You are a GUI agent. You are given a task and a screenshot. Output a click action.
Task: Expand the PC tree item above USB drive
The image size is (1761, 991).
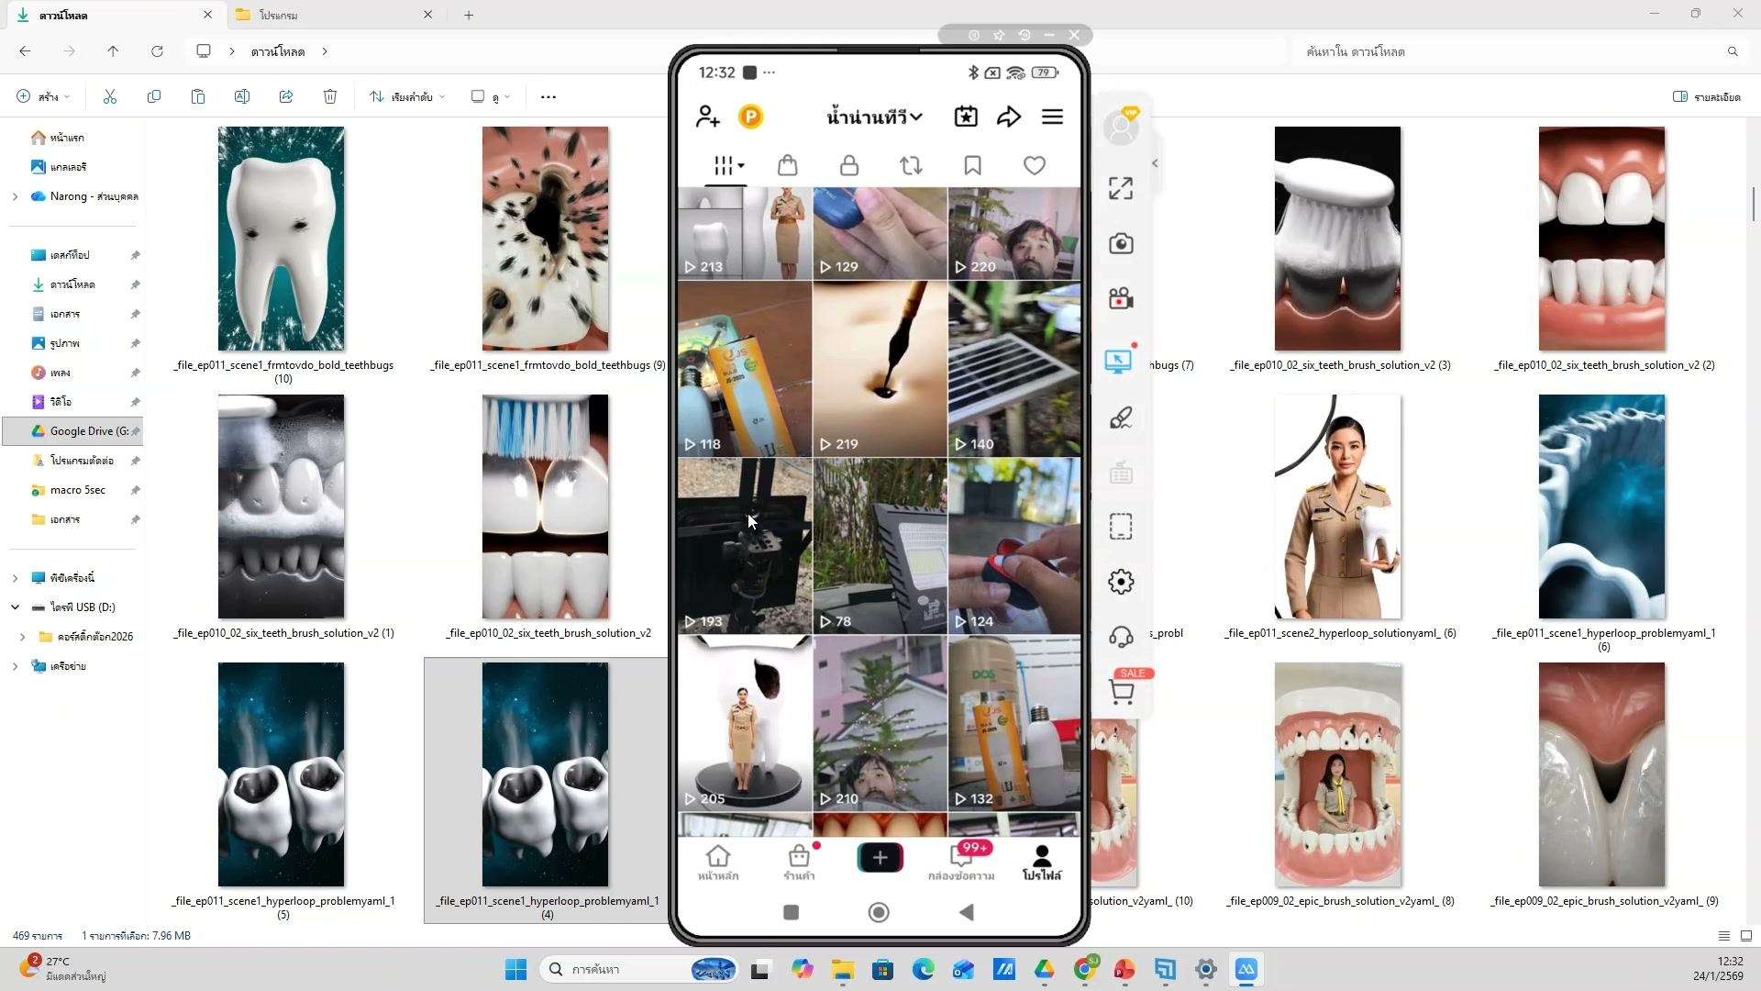(x=15, y=578)
